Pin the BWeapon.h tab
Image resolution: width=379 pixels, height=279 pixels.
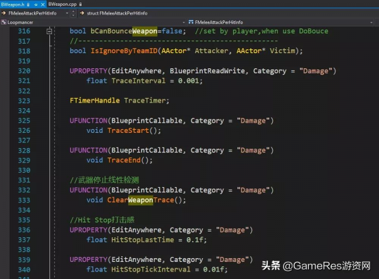click(x=36, y=4)
